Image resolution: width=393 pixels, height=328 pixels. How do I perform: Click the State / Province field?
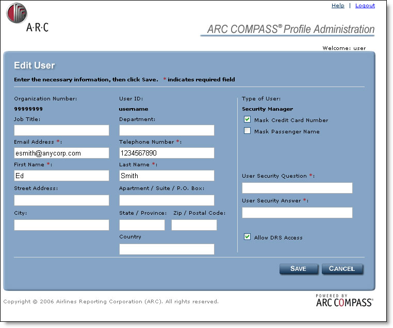pos(142,225)
